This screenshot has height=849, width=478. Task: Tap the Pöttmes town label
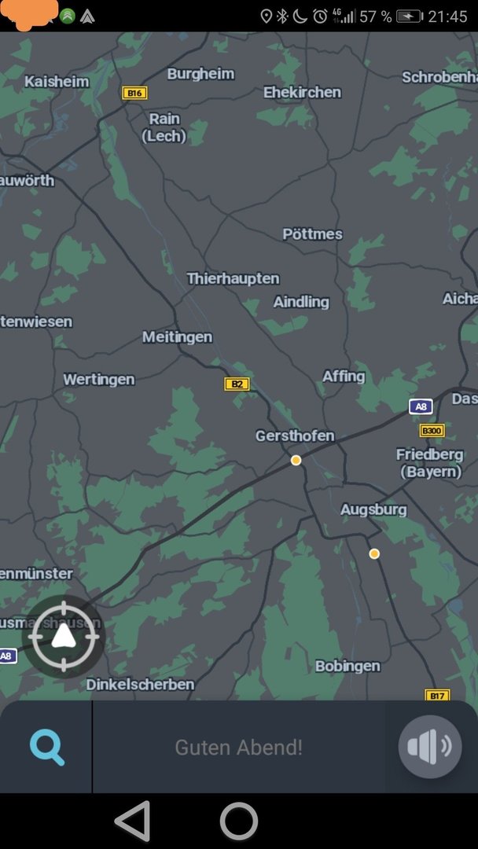(x=312, y=234)
